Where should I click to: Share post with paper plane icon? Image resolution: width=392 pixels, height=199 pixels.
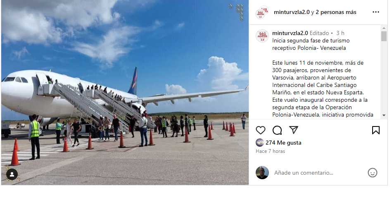pyautogui.click(x=294, y=130)
